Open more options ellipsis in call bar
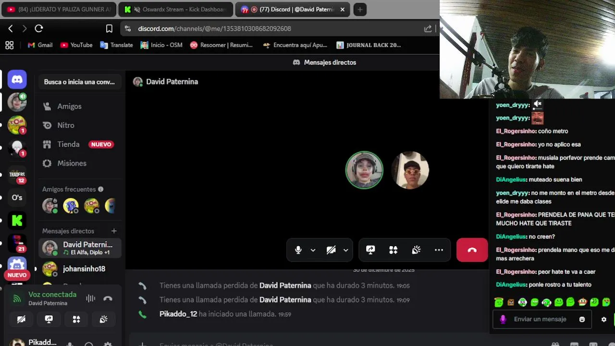 tap(439, 250)
